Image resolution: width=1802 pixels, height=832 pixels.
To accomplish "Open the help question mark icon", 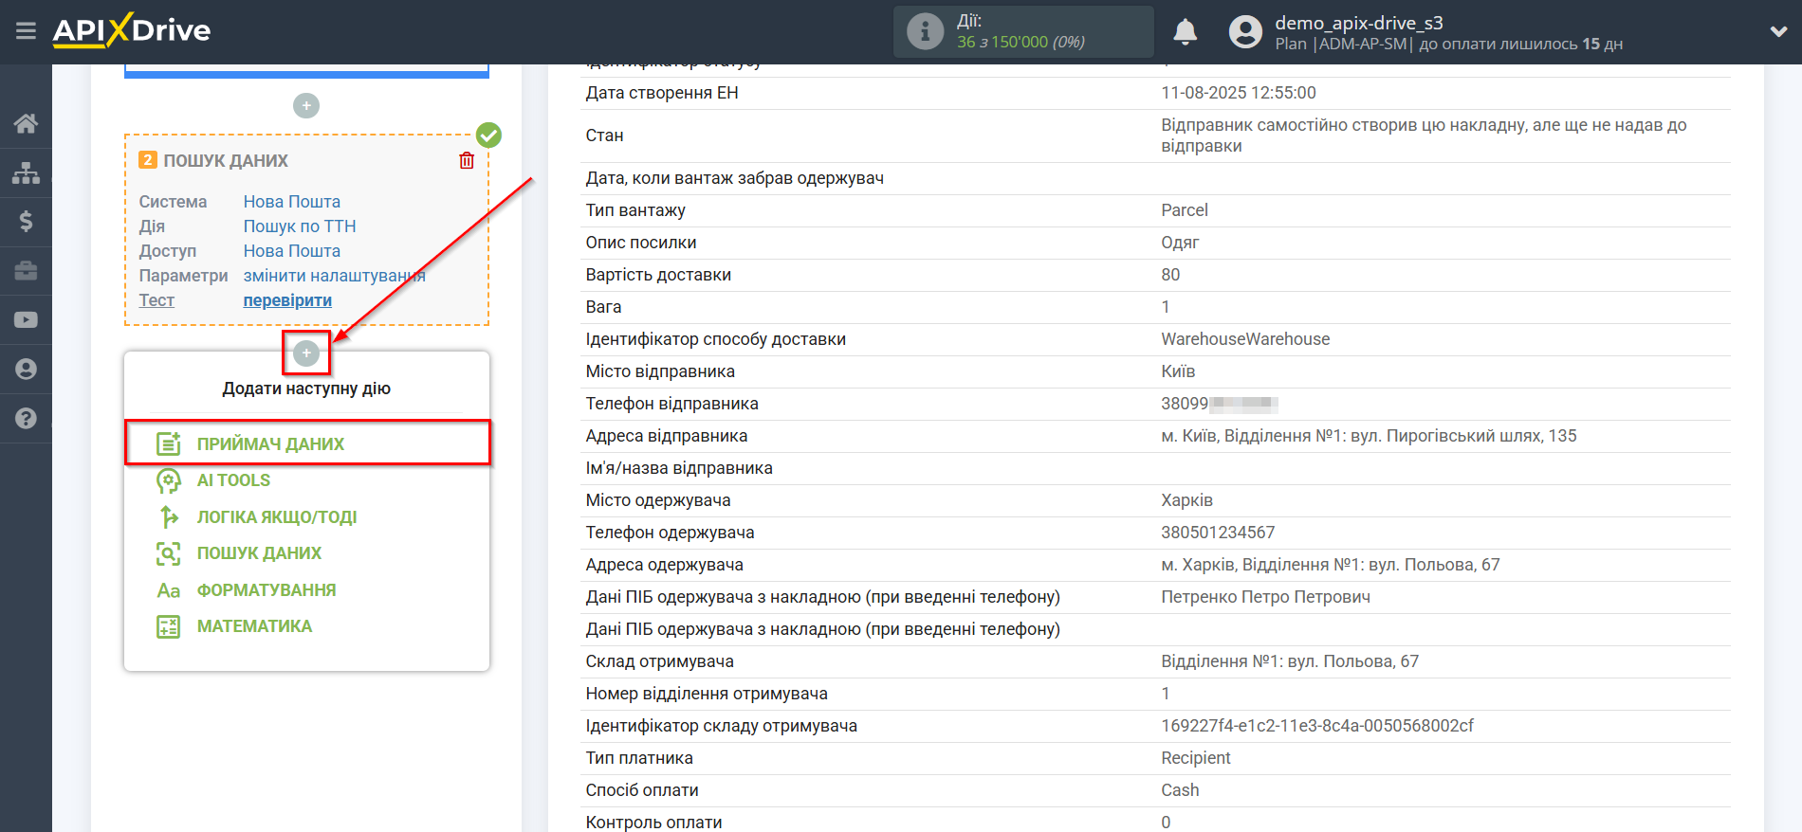I will pyautogui.click(x=26, y=418).
